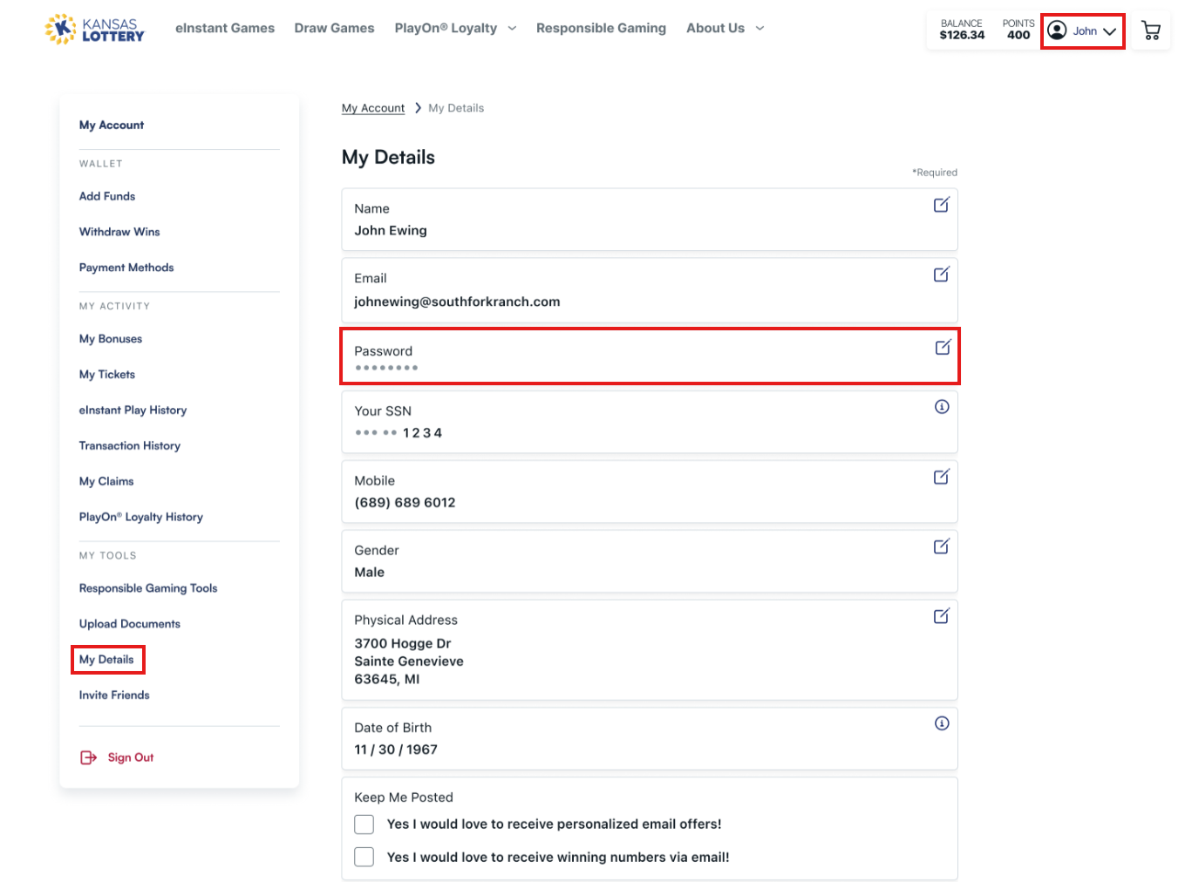Expand the PlayOn Loyalty menu

[x=455, y=28]
